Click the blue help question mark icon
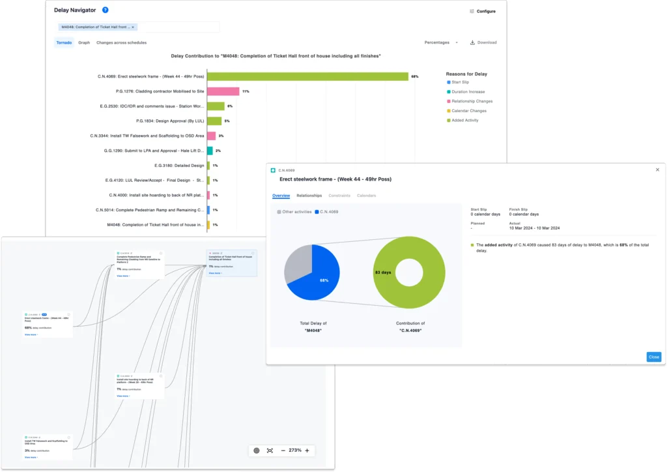Screen dimensions: 667x472 click(x=106, y=10)
